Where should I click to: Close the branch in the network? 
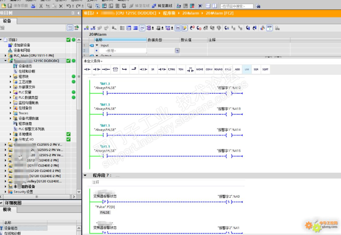134,69
